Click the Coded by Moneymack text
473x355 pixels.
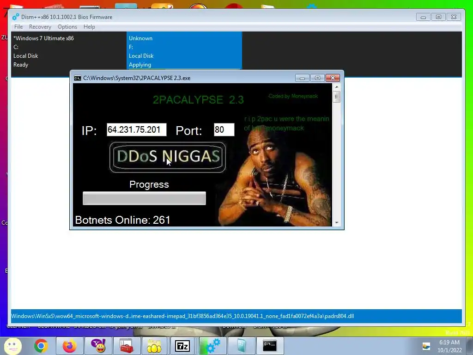pos(293,96)
